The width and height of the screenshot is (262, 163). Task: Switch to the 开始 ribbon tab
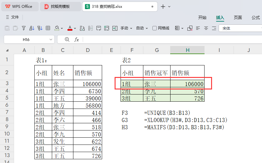coord(202,18)
